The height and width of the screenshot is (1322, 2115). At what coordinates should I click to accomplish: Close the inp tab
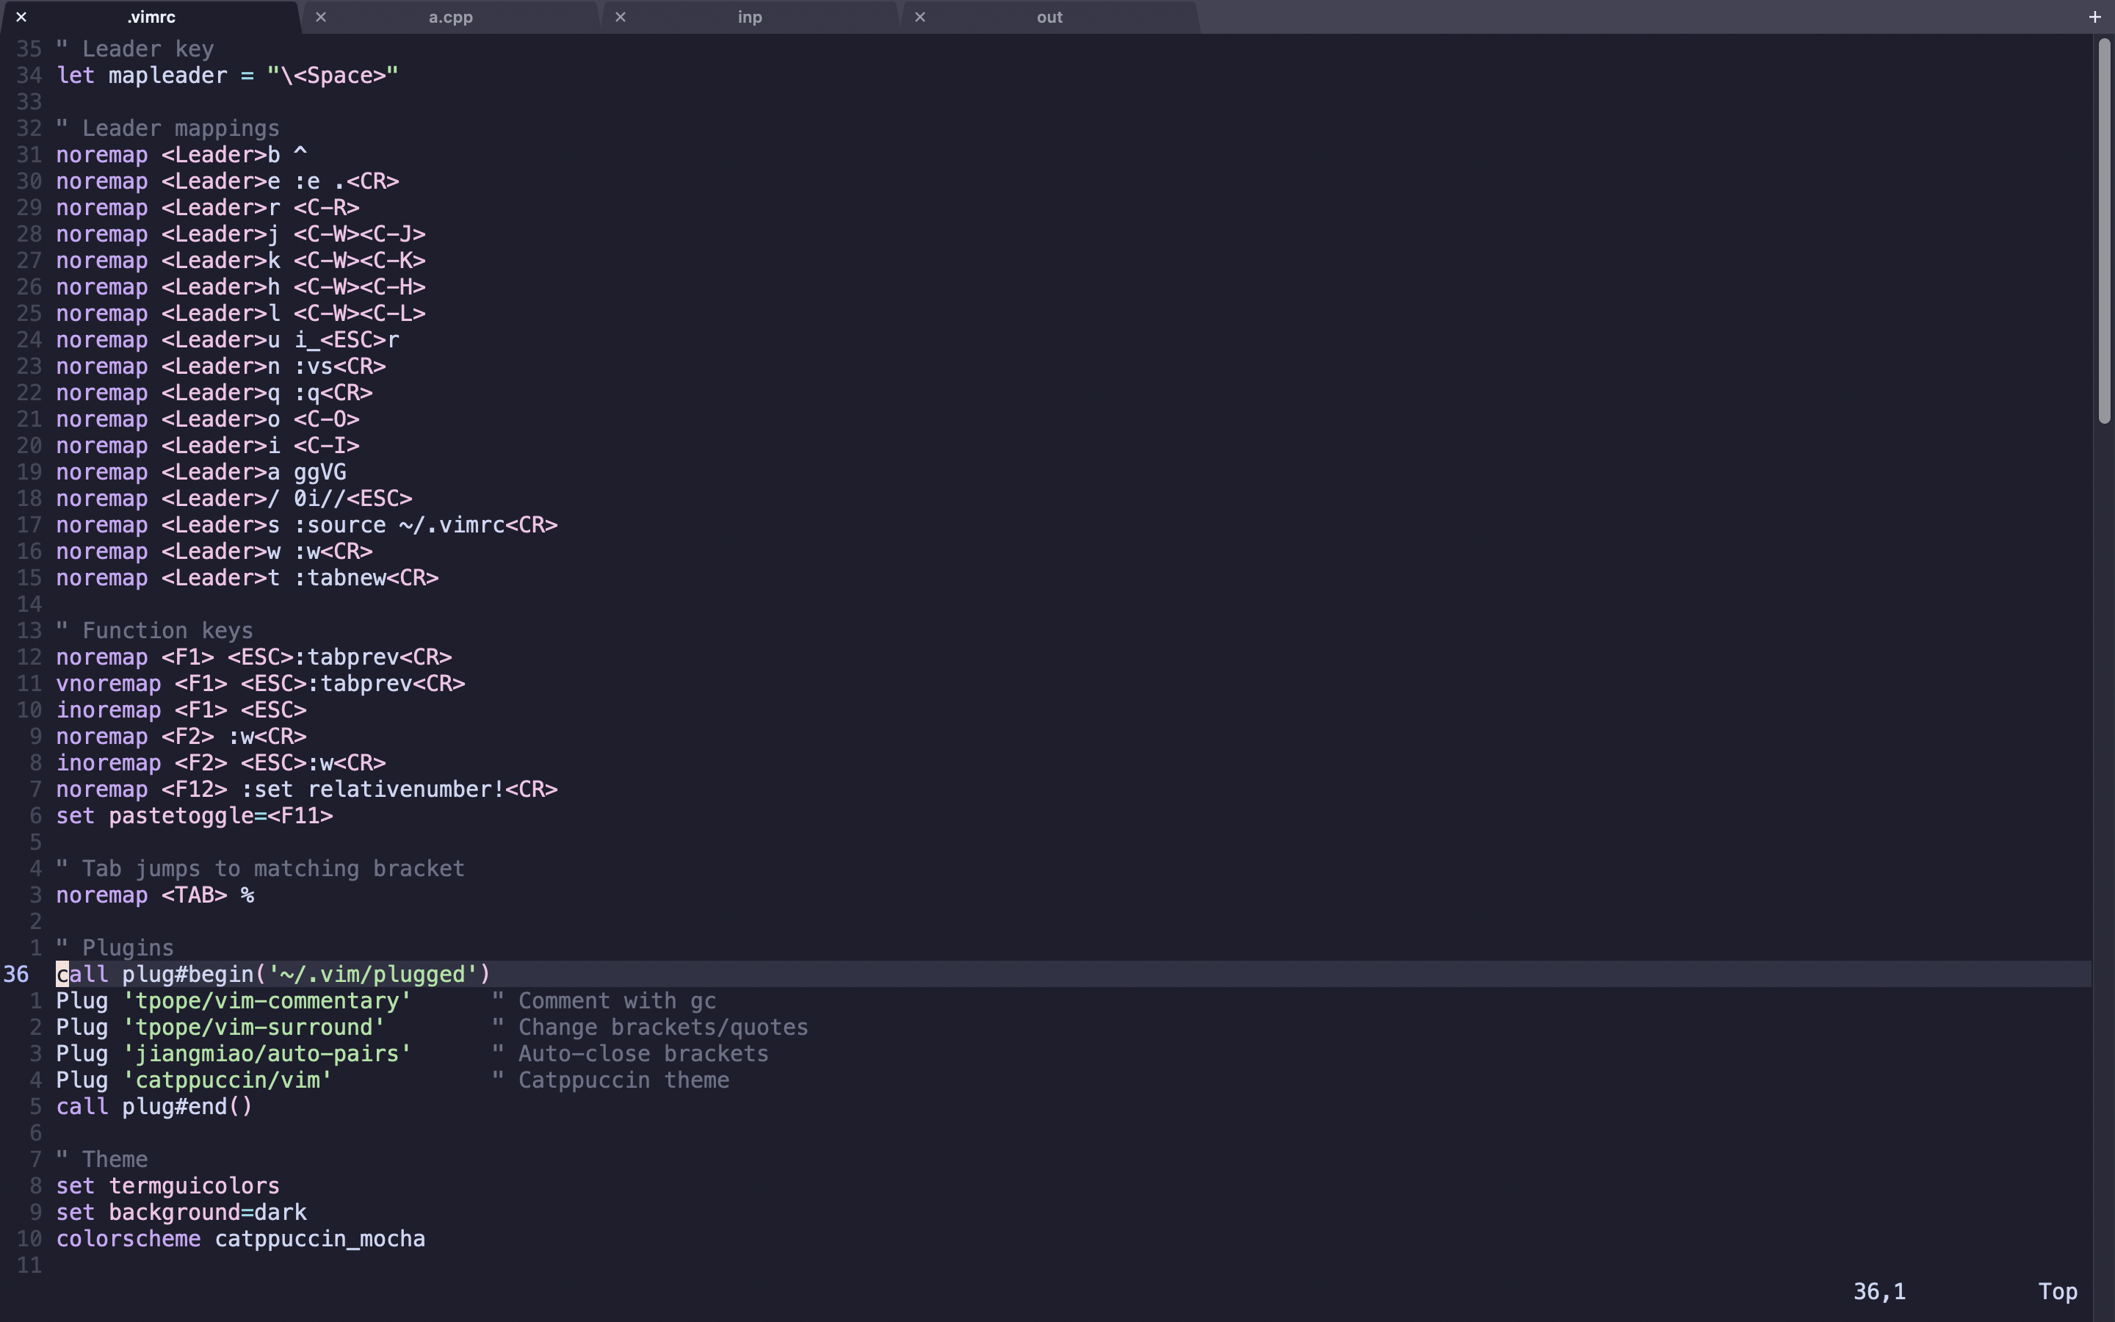(621, 17)
